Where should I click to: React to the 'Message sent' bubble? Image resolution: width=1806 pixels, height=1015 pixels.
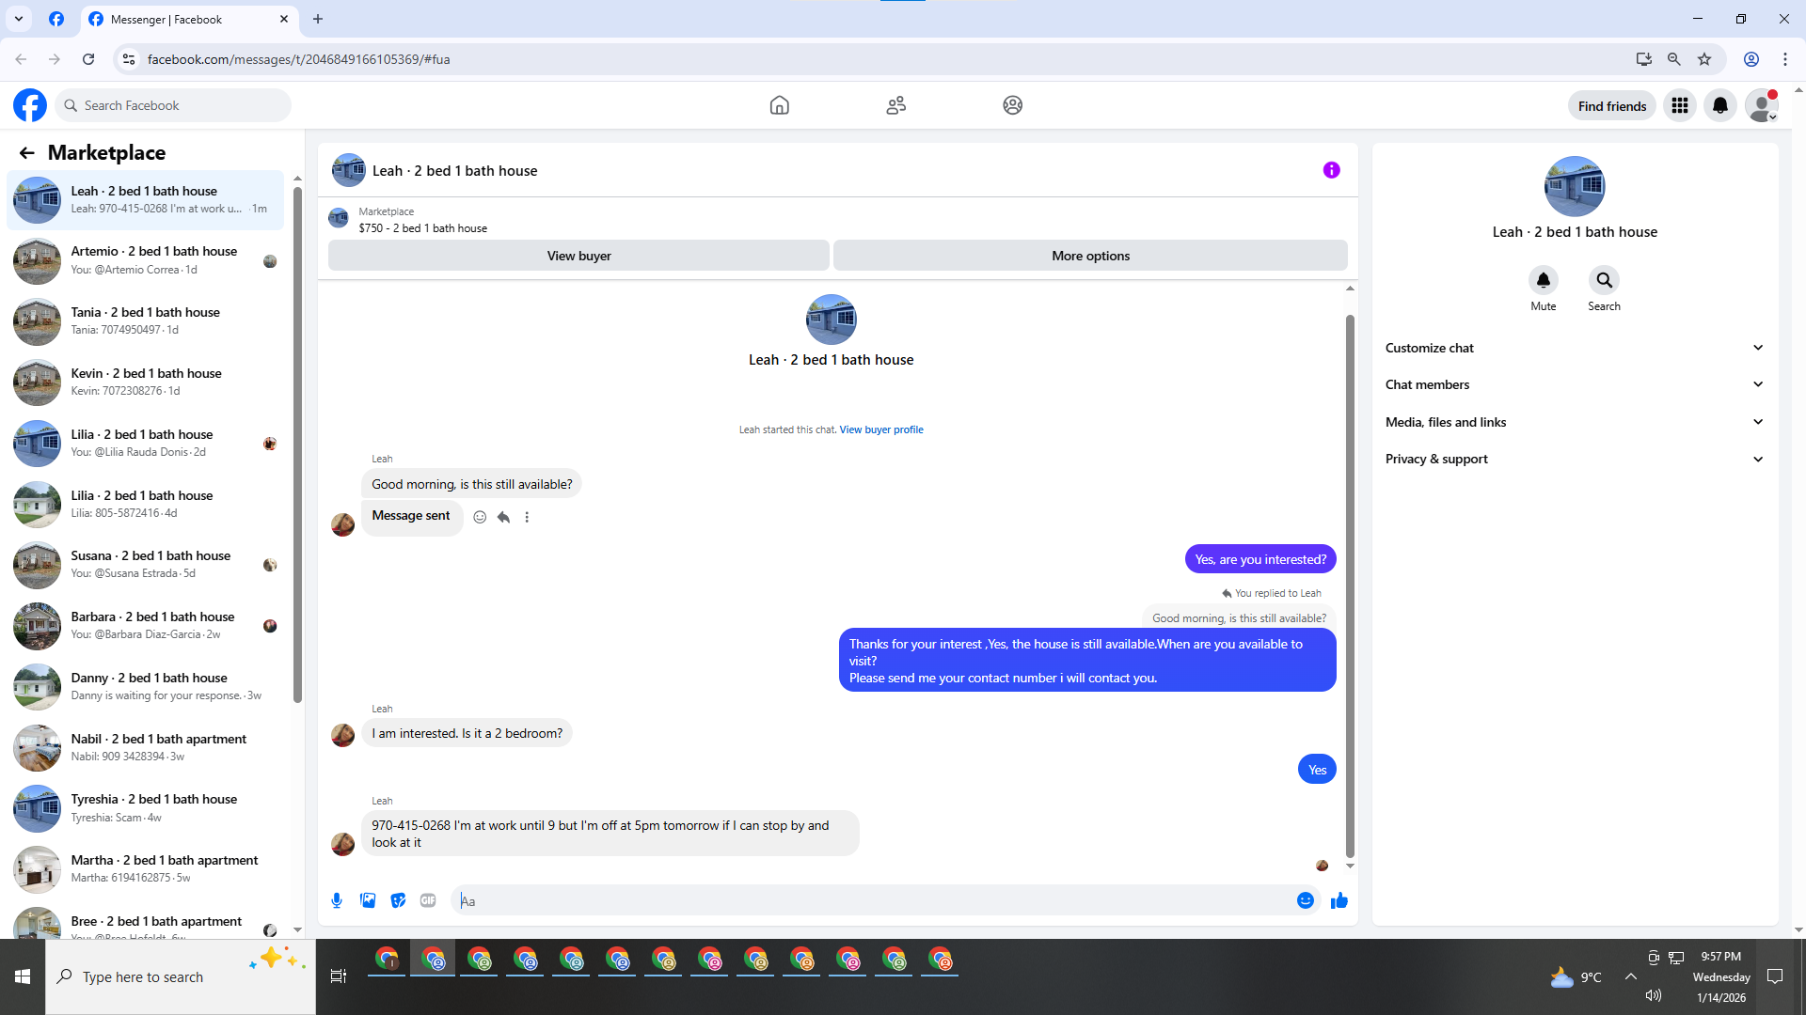pos(480,517)
